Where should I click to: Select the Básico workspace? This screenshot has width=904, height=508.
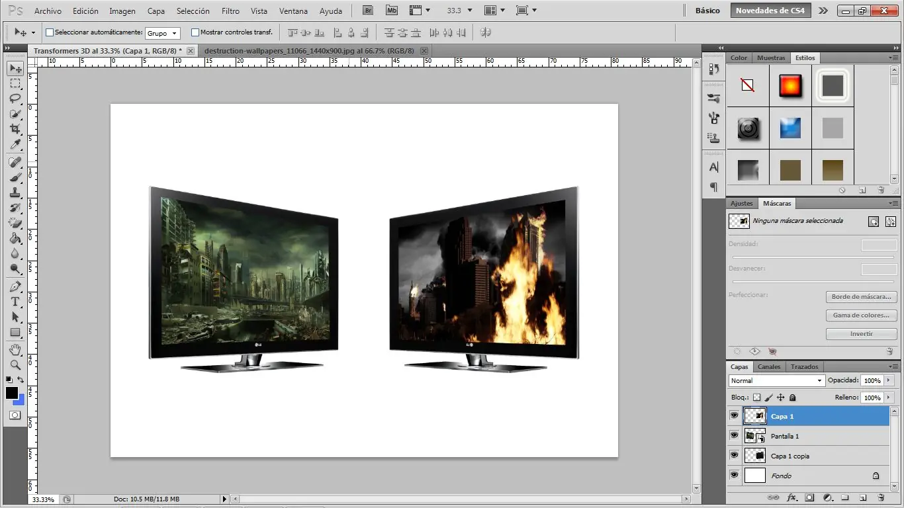tap(707, 11)
